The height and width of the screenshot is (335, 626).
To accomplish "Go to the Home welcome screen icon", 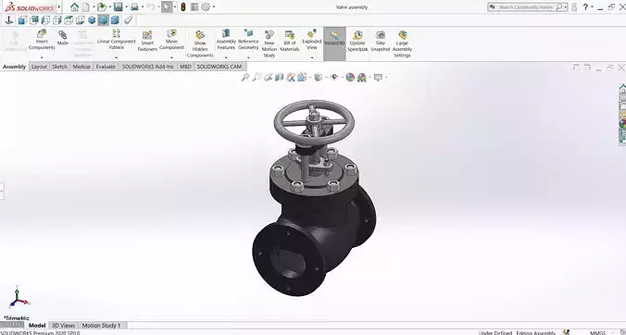I will pyautogui.click(x=75, y=6).
